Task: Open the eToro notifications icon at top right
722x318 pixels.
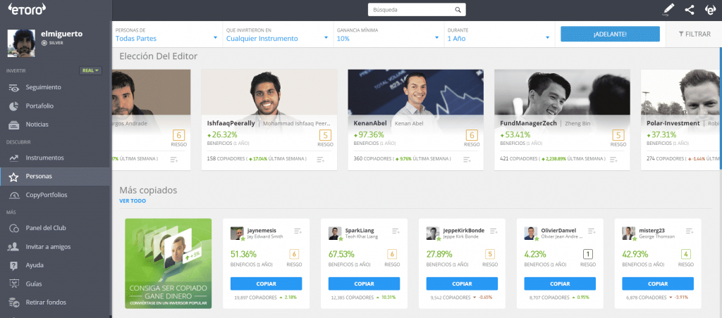Action: point(711,10)
